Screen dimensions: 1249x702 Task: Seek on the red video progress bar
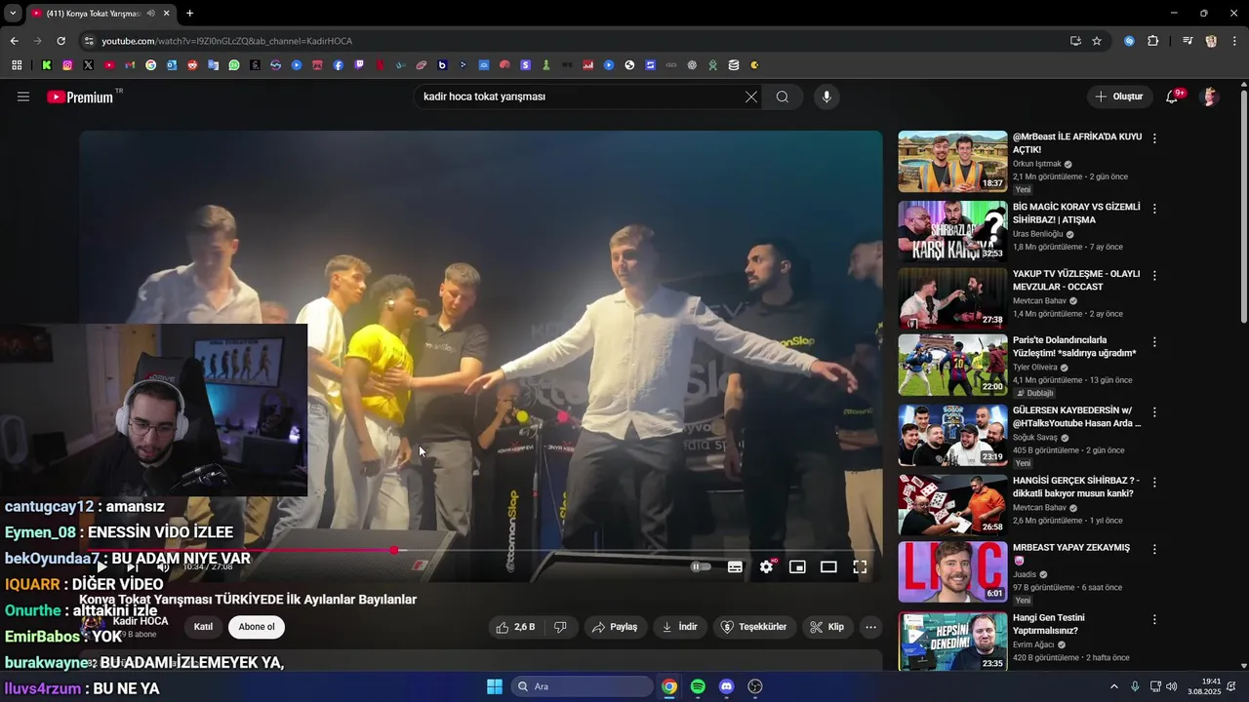click(481, 550)
